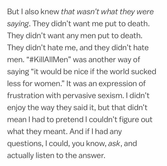167x166 pixels.
Task: Click the phrase "you know"
Action: pyautogui.click(x=89, y=144)
